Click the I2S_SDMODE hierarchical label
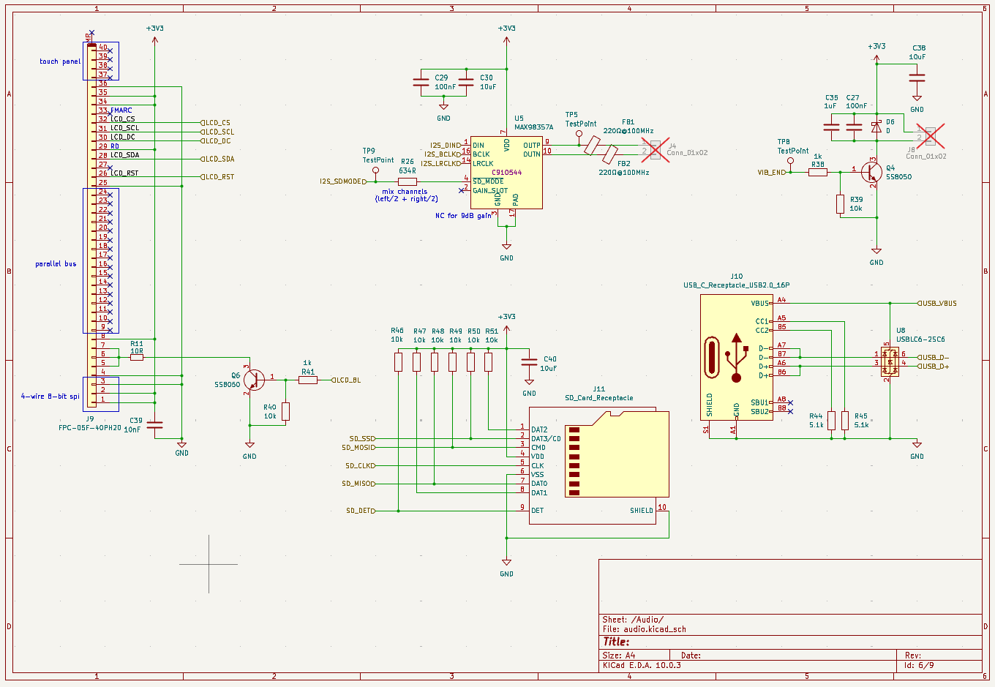Viewport: 995px width, 687px height. [x=343, y=181]
